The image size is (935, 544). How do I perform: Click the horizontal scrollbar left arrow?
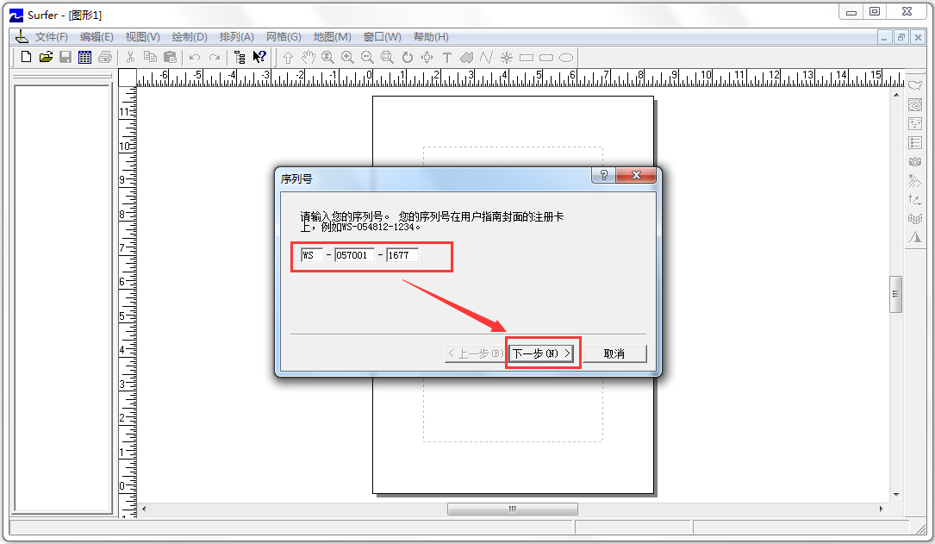click(144, 509)
